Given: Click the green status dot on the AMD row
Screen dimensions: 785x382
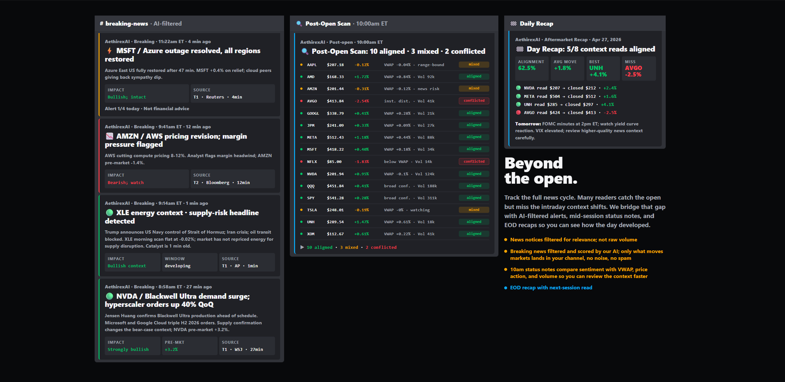Looking at the screenshot, I should point(302,77).
